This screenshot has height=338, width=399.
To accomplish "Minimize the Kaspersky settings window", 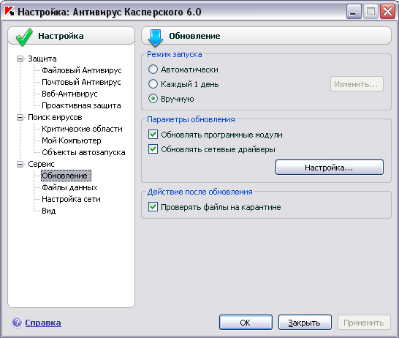I will (354, 12).
